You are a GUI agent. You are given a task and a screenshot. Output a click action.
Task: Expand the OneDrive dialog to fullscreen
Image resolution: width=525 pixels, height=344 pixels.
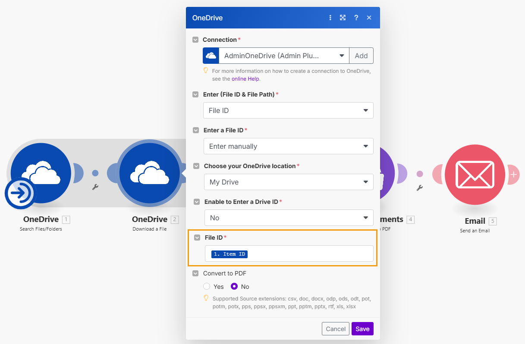click(343, 18)
